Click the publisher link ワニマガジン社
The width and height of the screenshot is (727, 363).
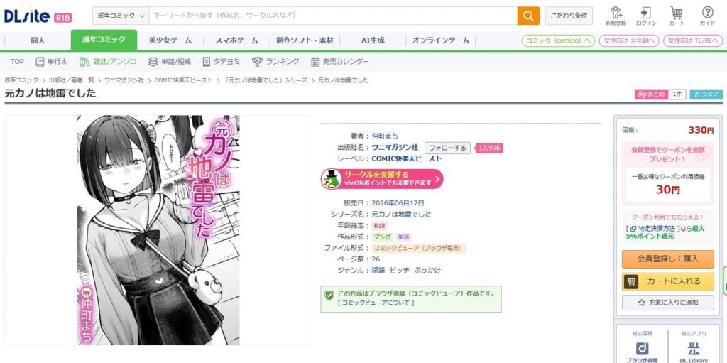395,148
